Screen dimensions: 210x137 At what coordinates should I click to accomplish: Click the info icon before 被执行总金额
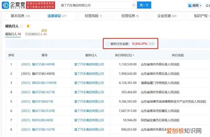tap(107, 43)
